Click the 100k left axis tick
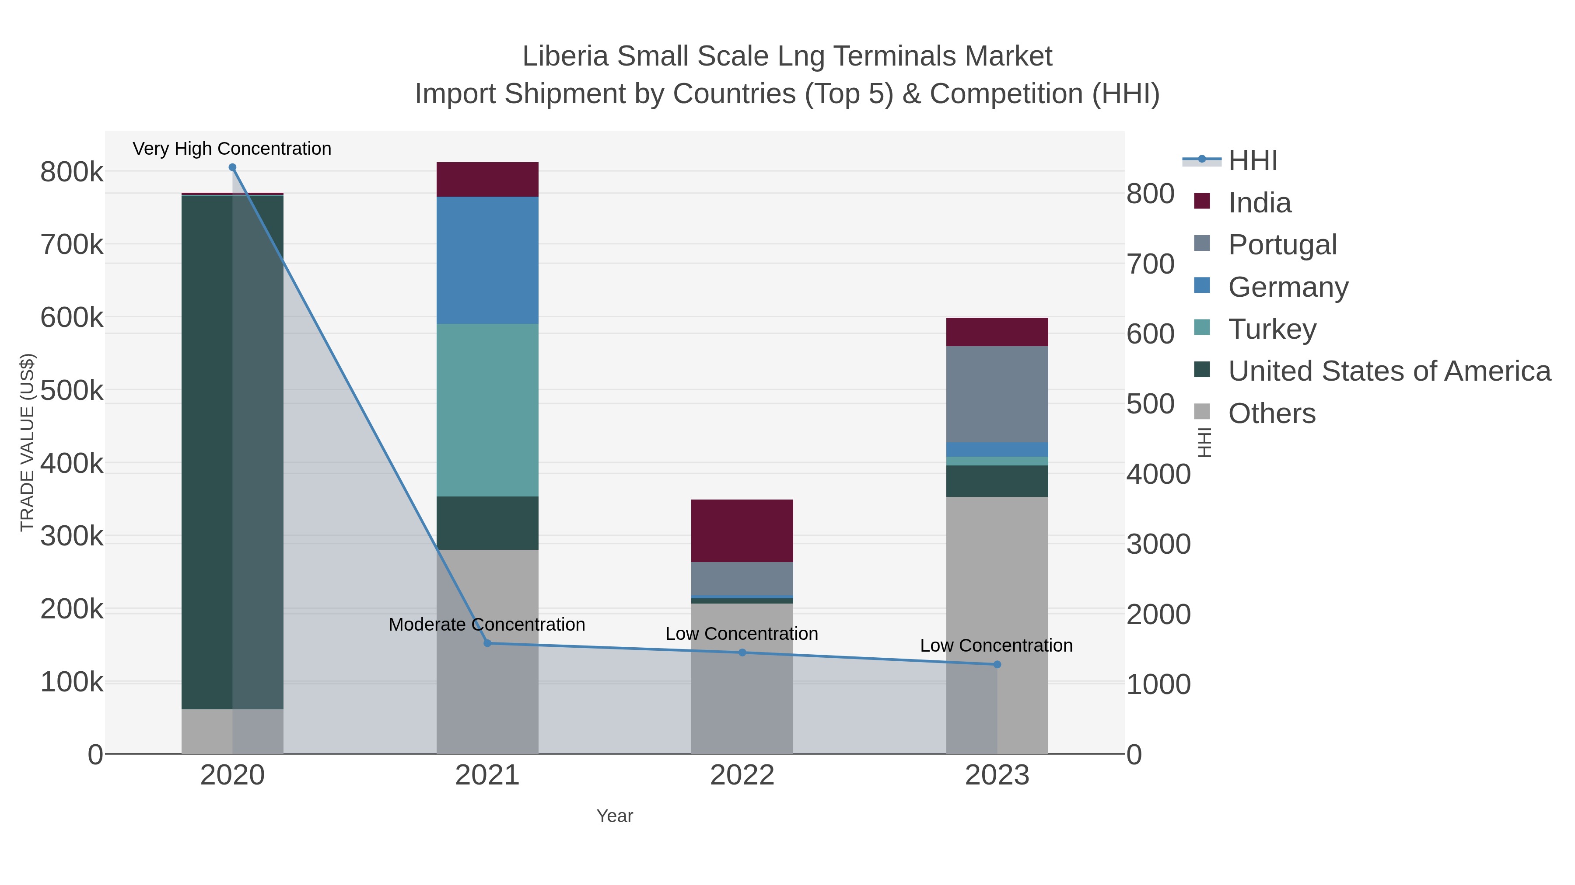Viewport: 1575px width, 885px height. tap(72, 682)
